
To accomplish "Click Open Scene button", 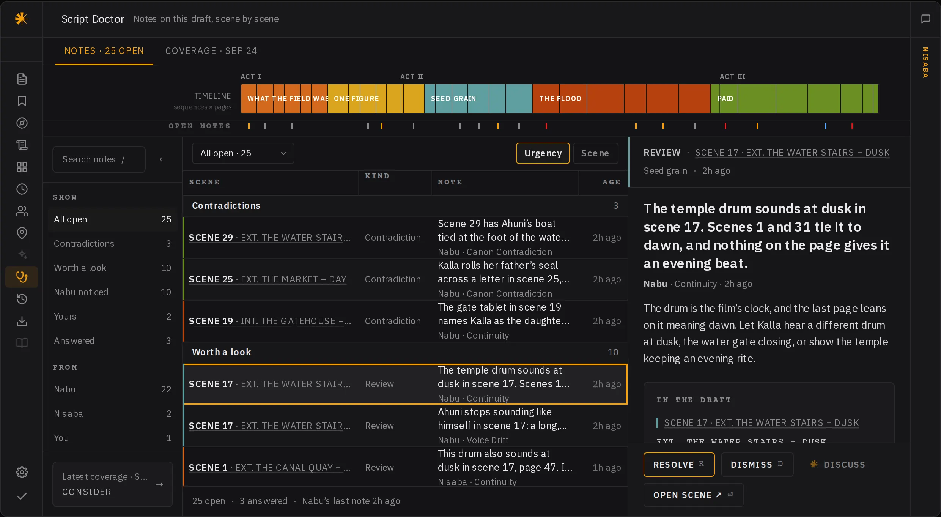I will [693, 495].
